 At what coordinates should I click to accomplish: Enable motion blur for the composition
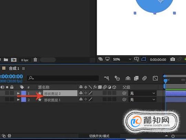(144, 78)
